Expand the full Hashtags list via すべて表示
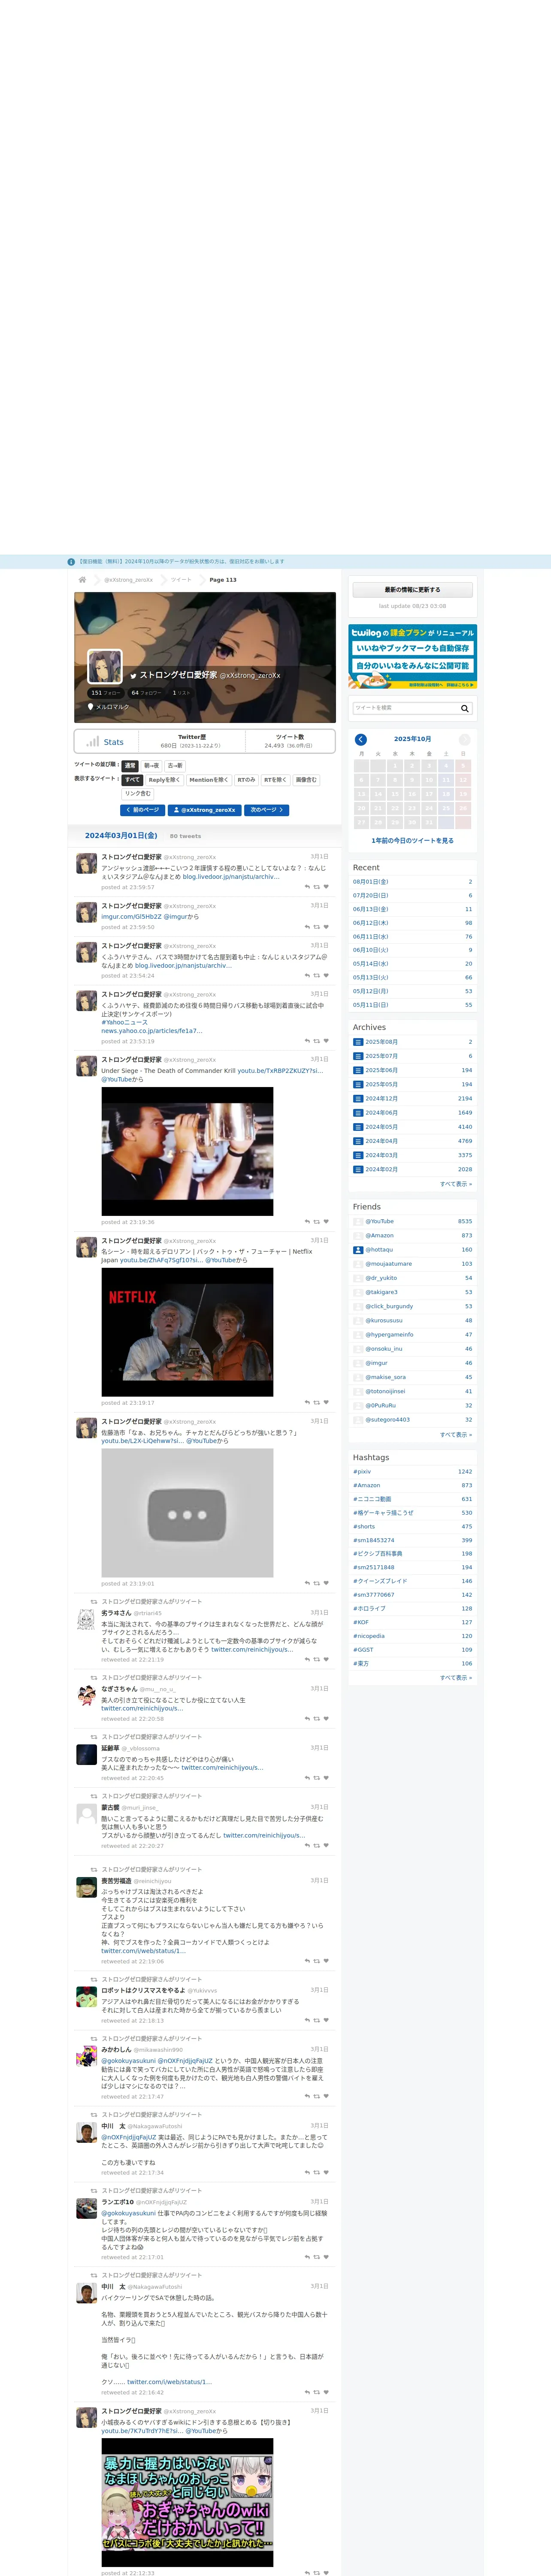The height and width of the screenshot is (2576, 551). (456, 1678)
